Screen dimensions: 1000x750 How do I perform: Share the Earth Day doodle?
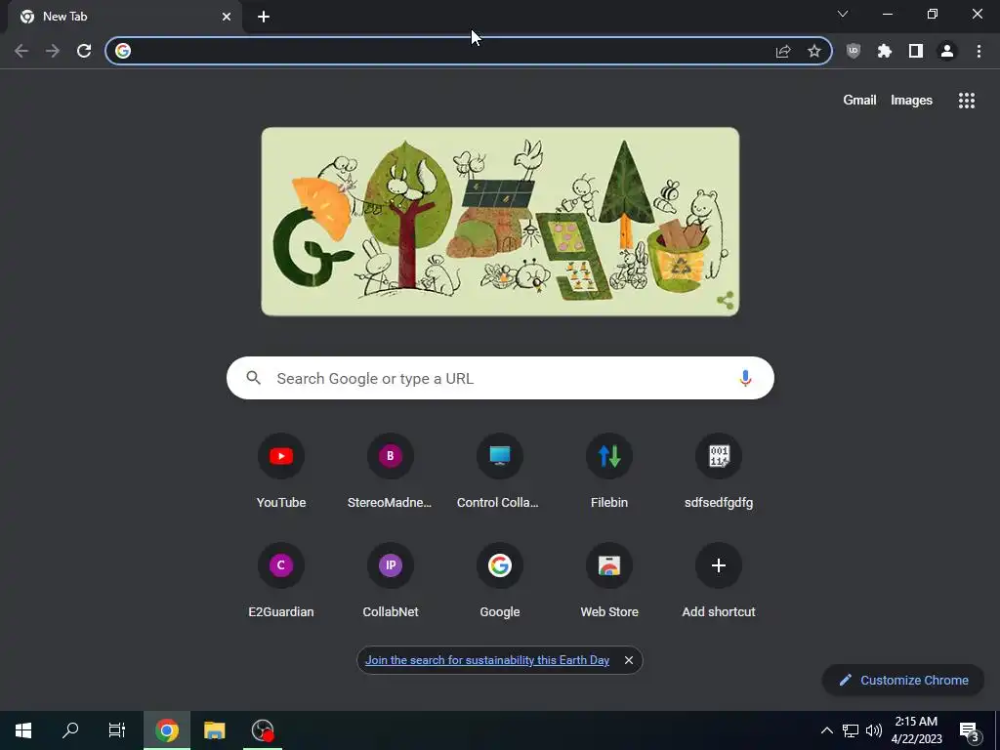tap(726, 301)
